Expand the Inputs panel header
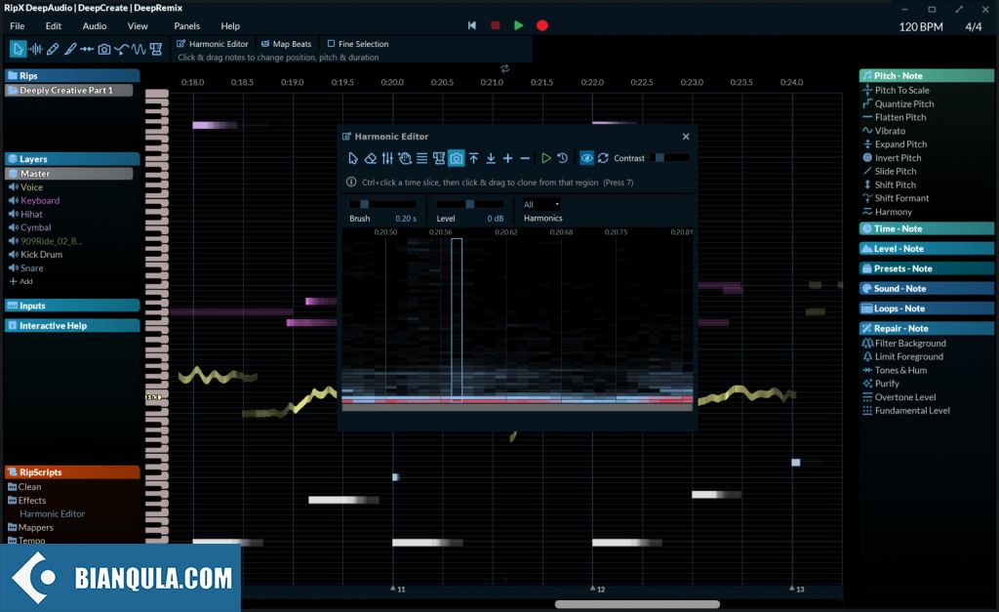The image size is (999, 612). 72,306
